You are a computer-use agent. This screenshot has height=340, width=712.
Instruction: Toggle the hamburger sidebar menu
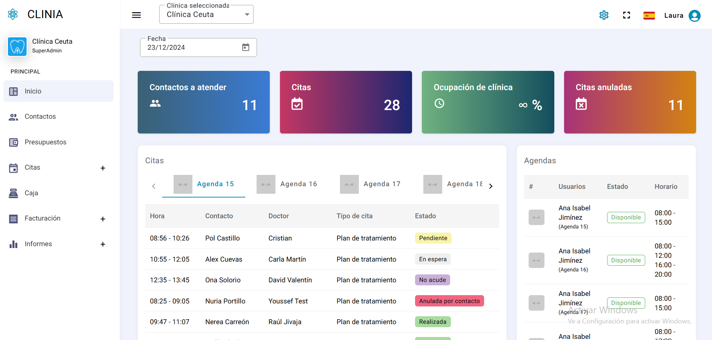137,15
